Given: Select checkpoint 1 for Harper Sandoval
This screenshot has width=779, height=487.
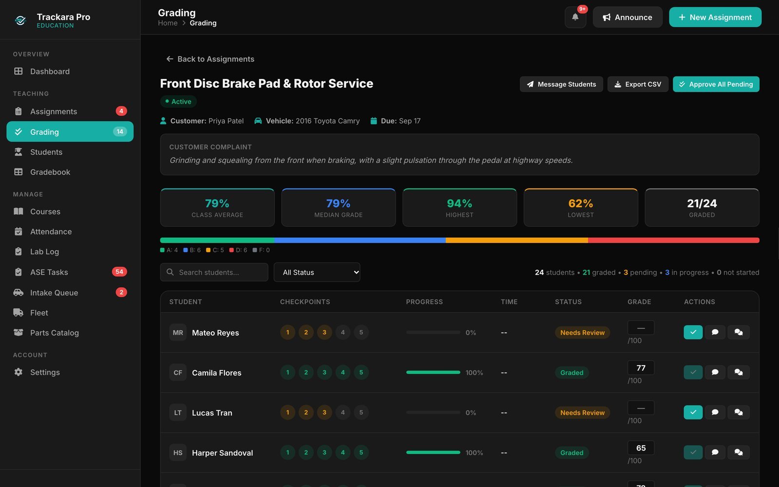Looking at the screenshot, I should click(x=288, y=452).
